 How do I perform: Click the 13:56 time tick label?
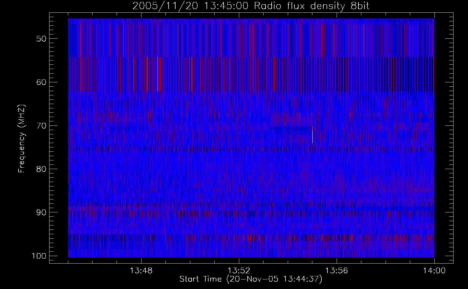coord(337,271)
